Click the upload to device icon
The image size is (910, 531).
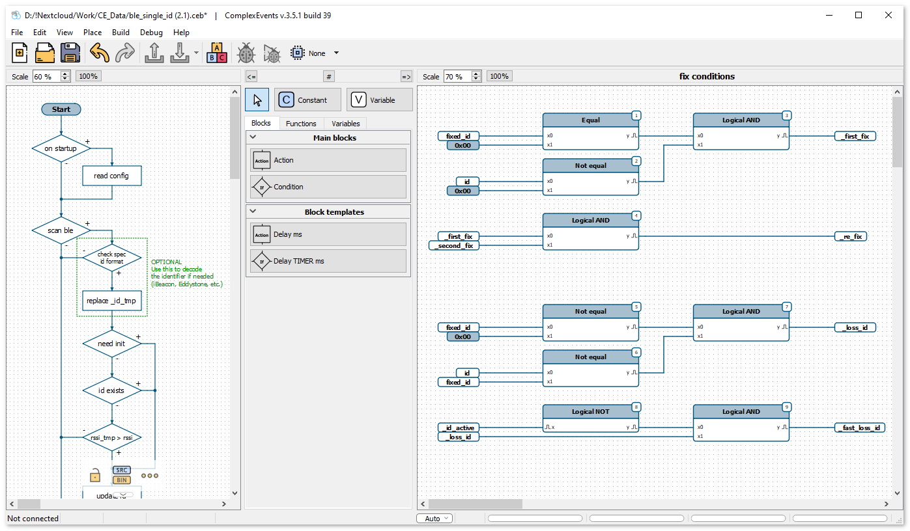154,53
